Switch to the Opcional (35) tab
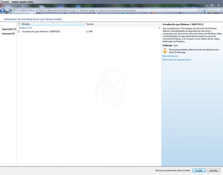 (8, 34)
